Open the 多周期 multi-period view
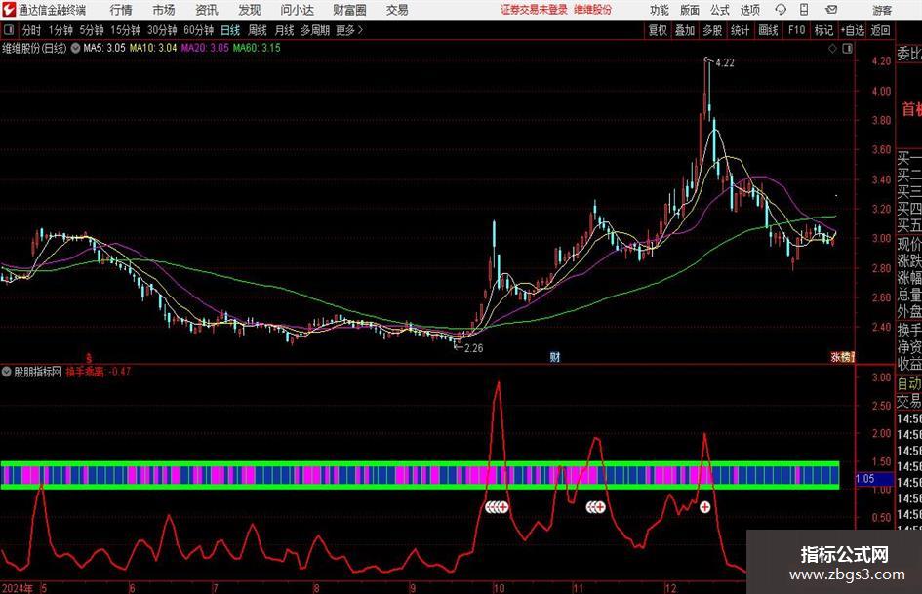Screen dimensions: 922x594 click(315, 30)
